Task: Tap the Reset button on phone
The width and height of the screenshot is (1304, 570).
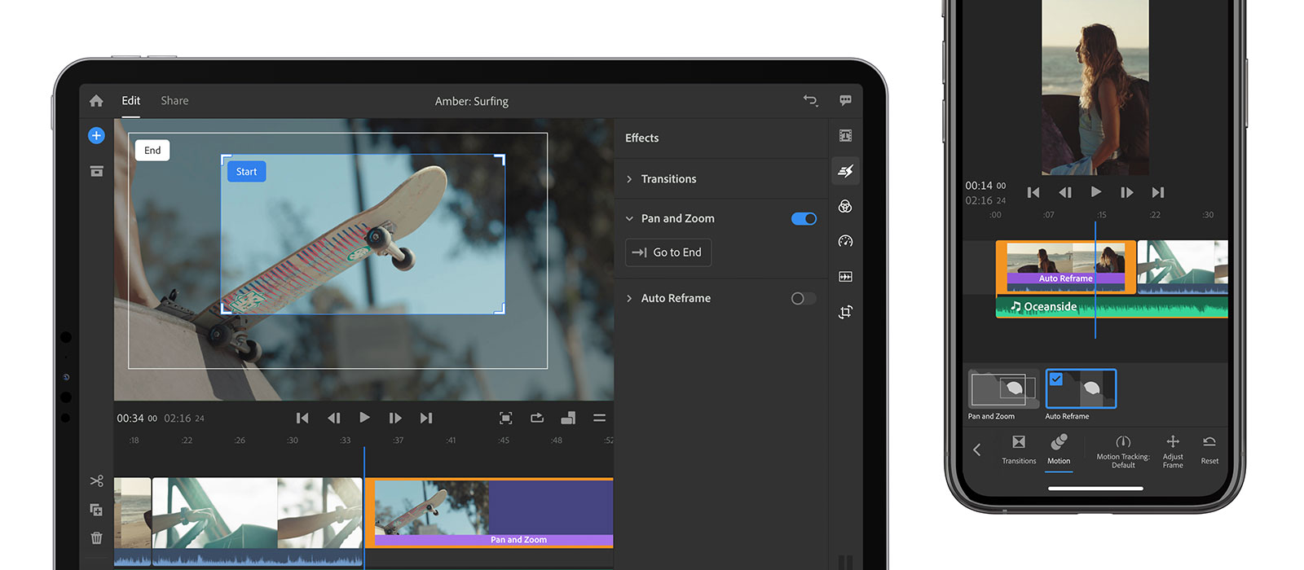Action: [1209, 449]
